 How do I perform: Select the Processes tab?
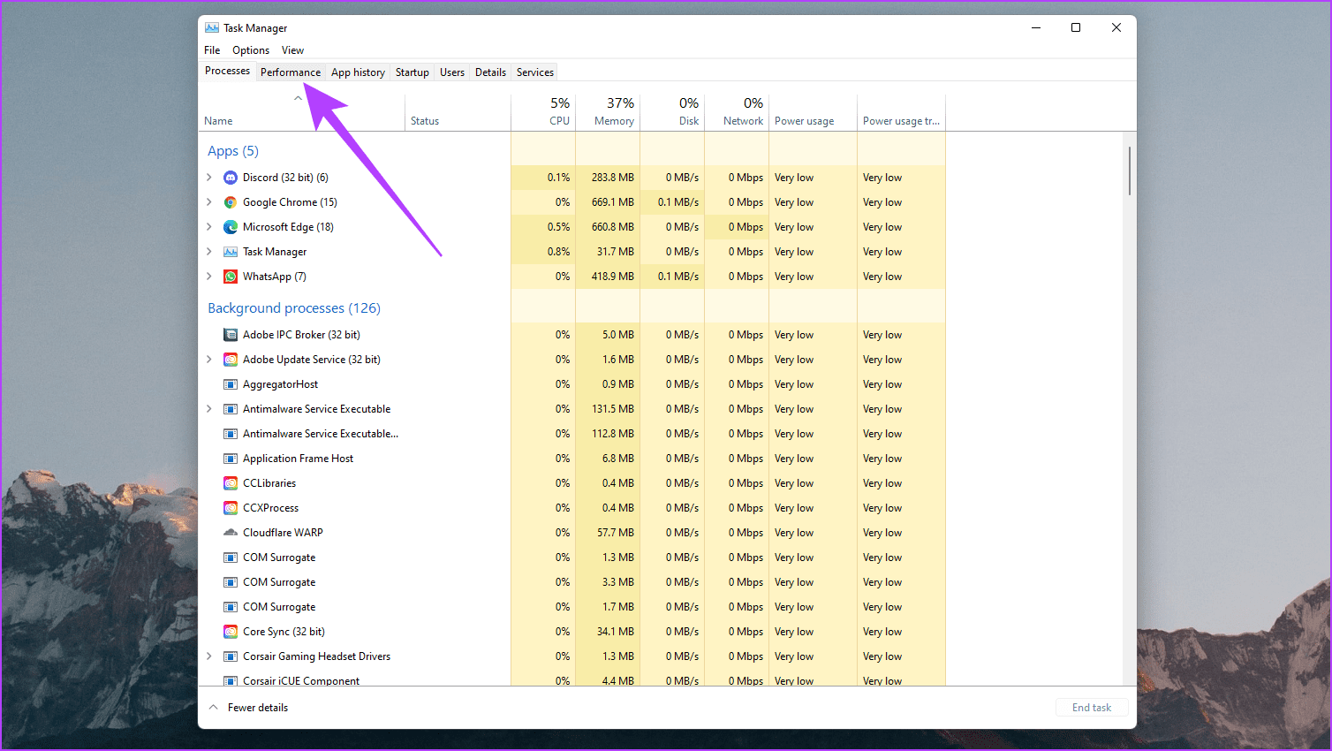(228, 71)
